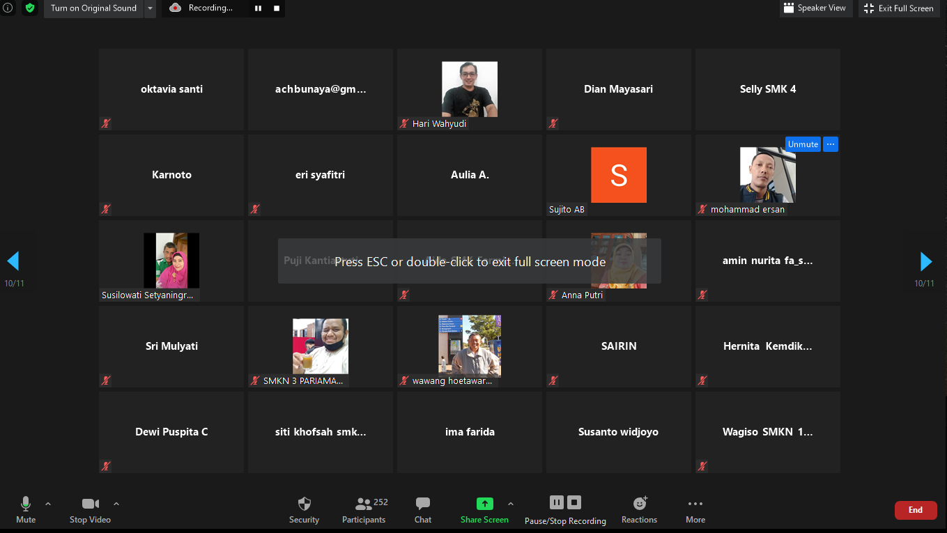
Task: Switch to Speaker View
Action: point(815,8)
